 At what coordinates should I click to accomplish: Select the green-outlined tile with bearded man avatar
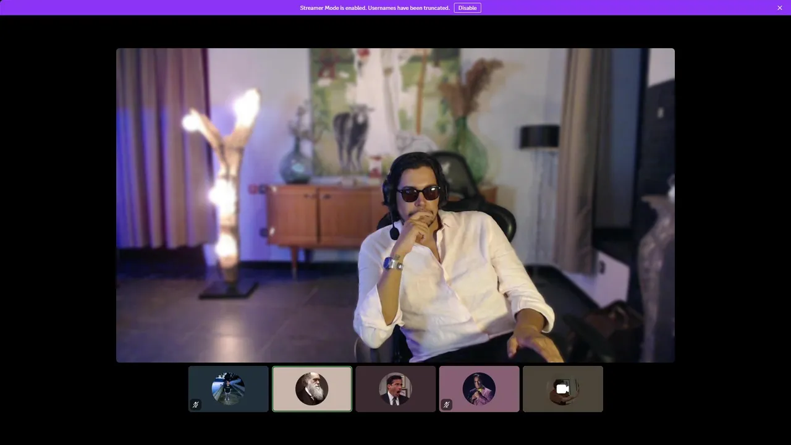(x=312, y=389)
